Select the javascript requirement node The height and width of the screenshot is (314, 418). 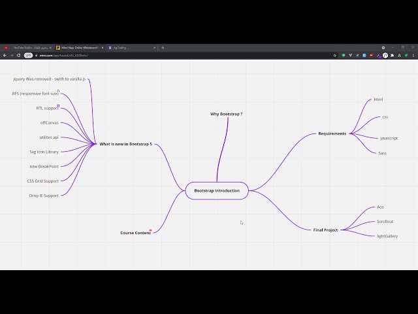[389, 138]
